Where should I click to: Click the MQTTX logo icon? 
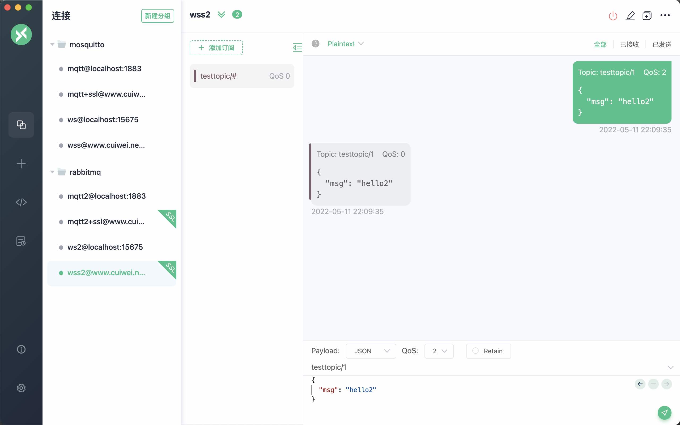(21, 35)
